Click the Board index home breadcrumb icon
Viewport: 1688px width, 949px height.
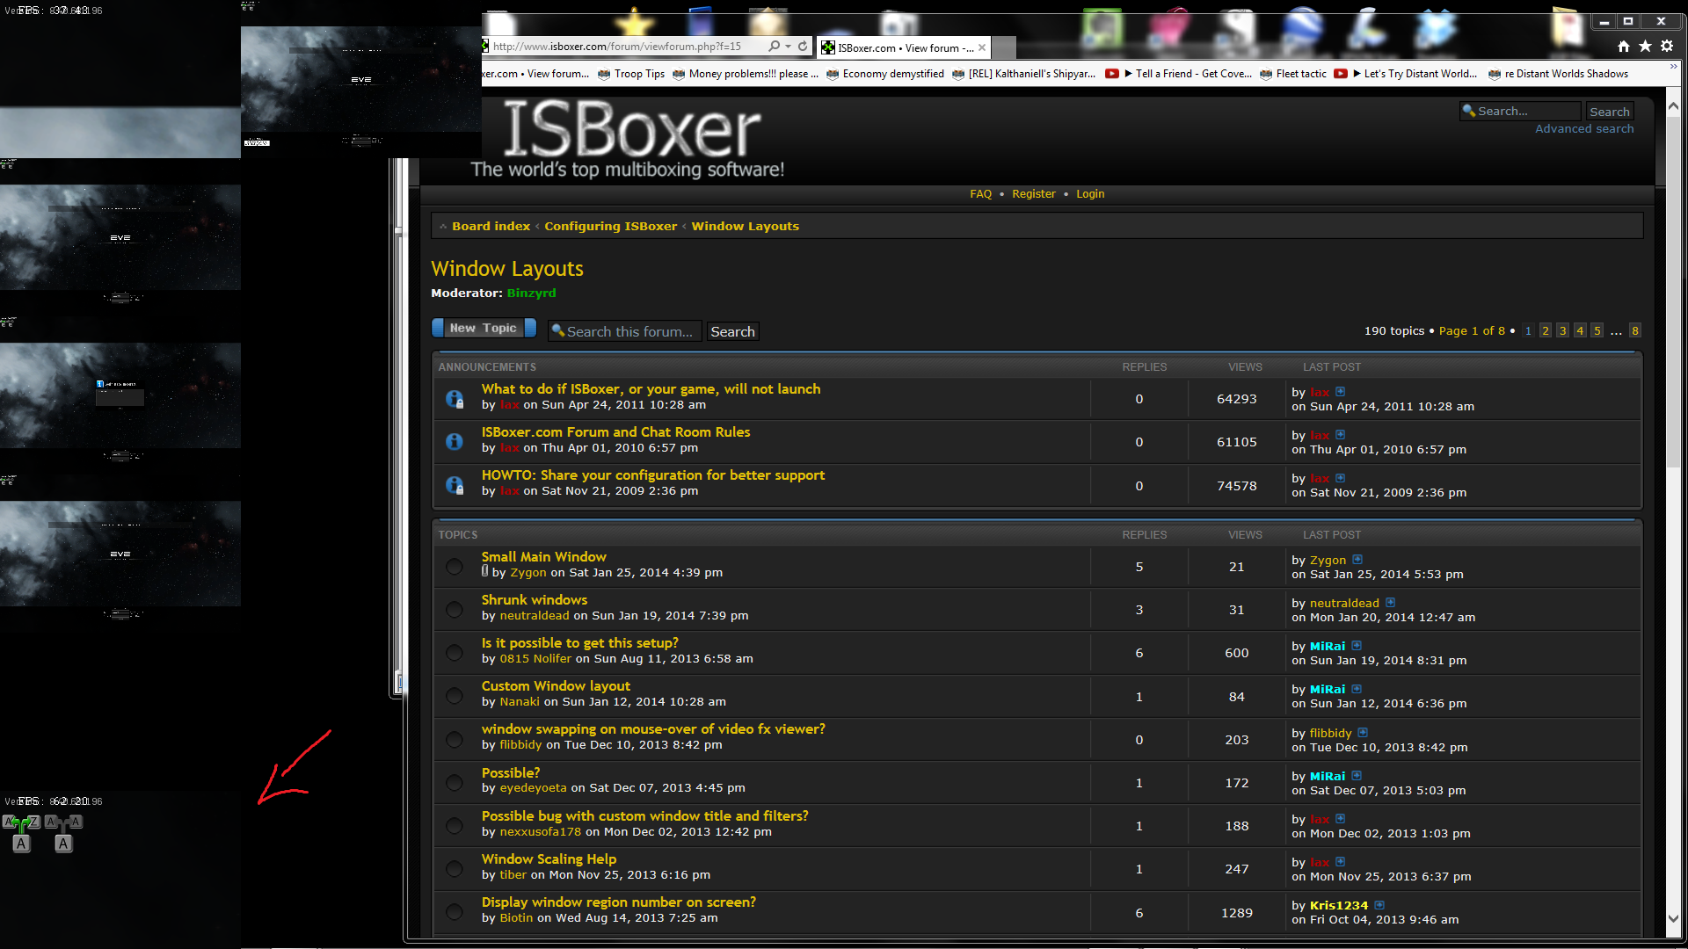click(443, 227)
